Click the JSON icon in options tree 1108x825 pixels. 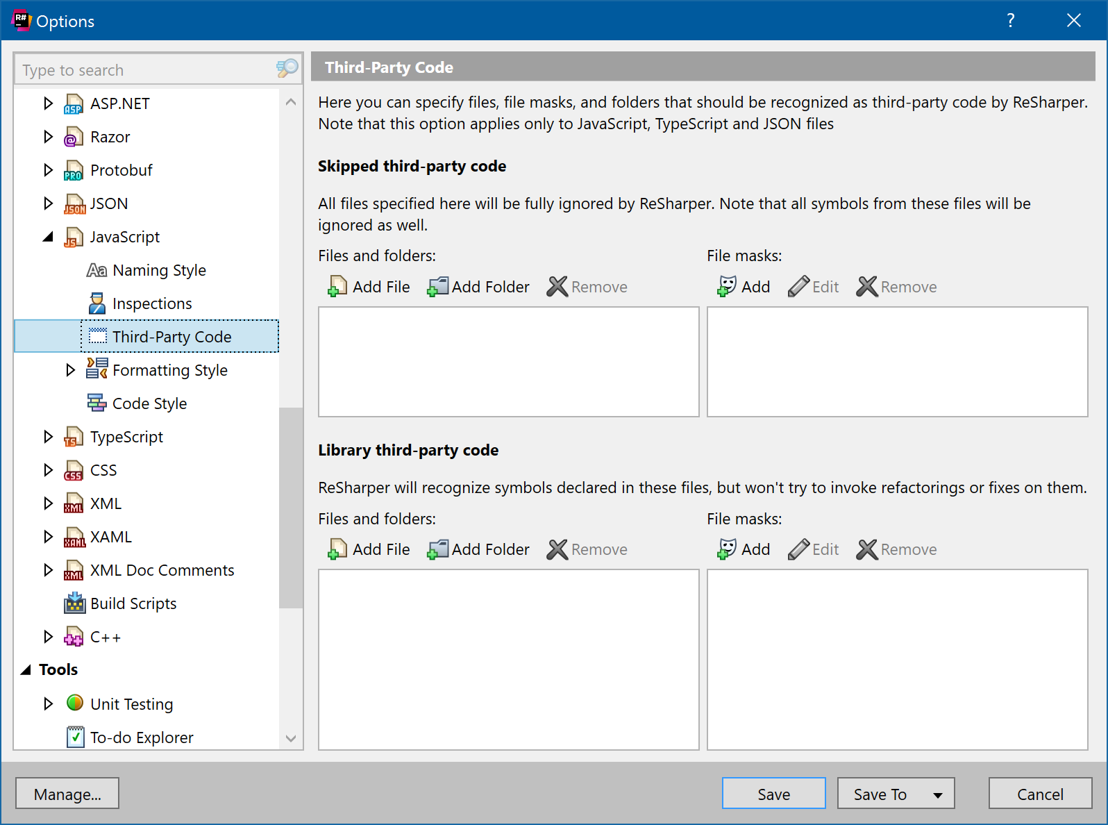[x=74, y=204]
